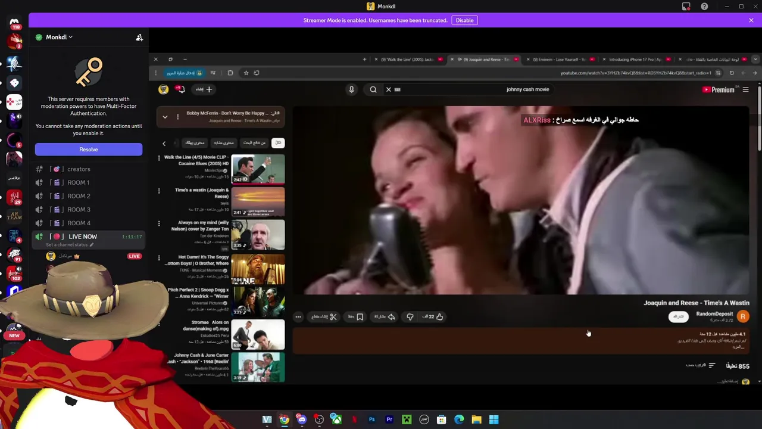Select the LIVE NOW voice channel
Screen dimensions: 762x429
[x=89, y=237]
